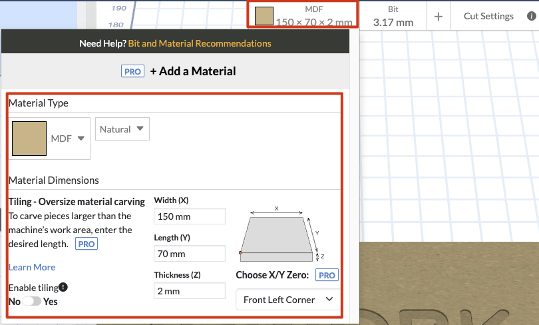539x325 pixels.
Task: Click the info icon next to Cut Settings
Action: coord(530,17)
